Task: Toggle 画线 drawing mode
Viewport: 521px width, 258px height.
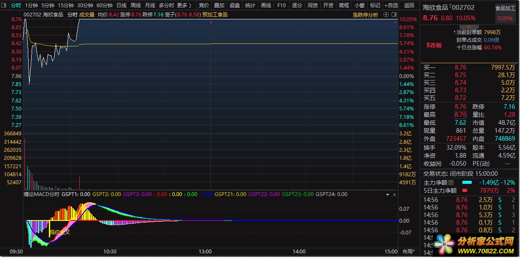Action: tap(266, 5)
